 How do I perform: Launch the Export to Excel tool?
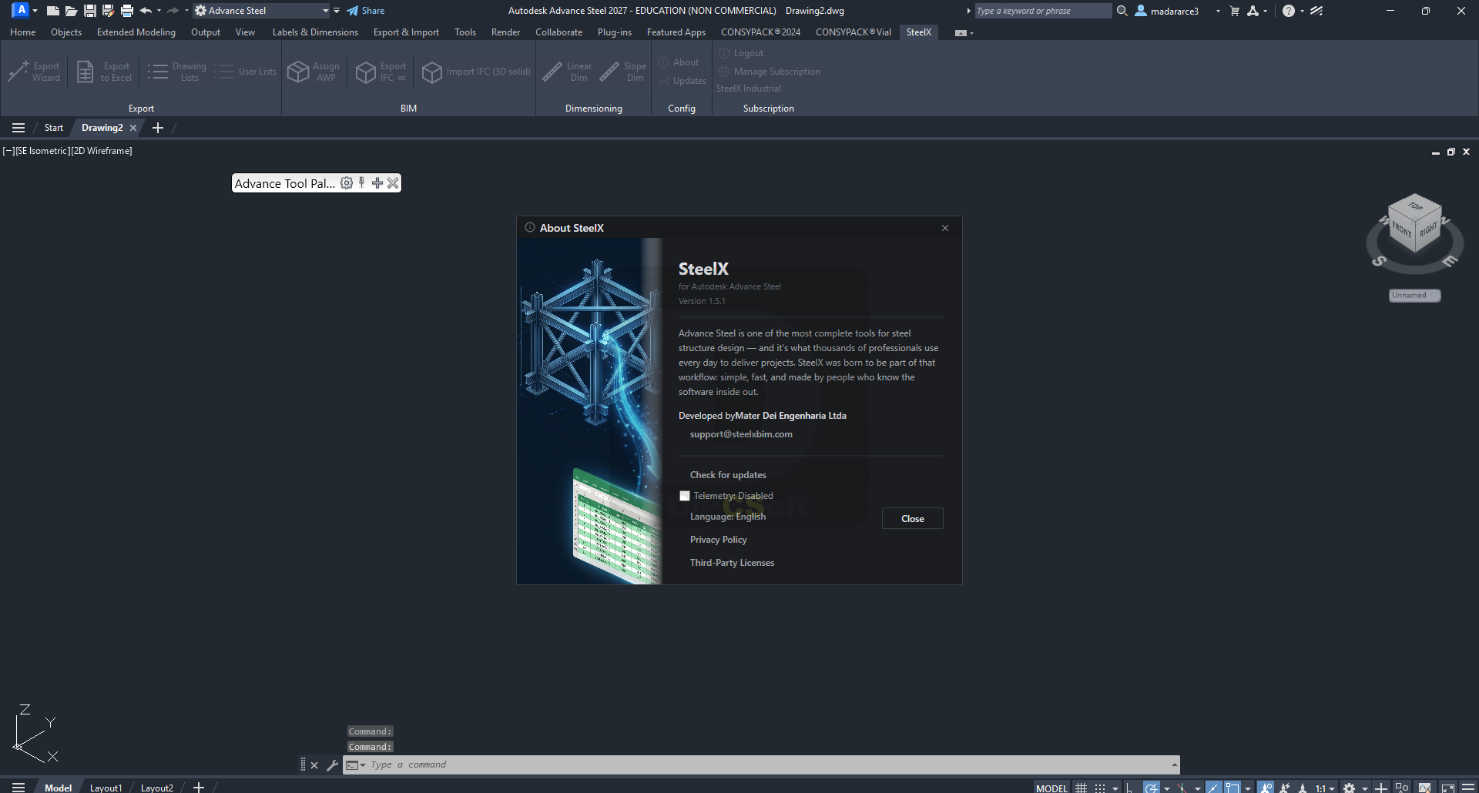coord(104,72)
